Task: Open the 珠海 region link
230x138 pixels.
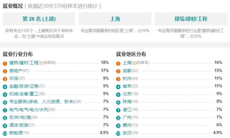Action: tap(127, 102)
